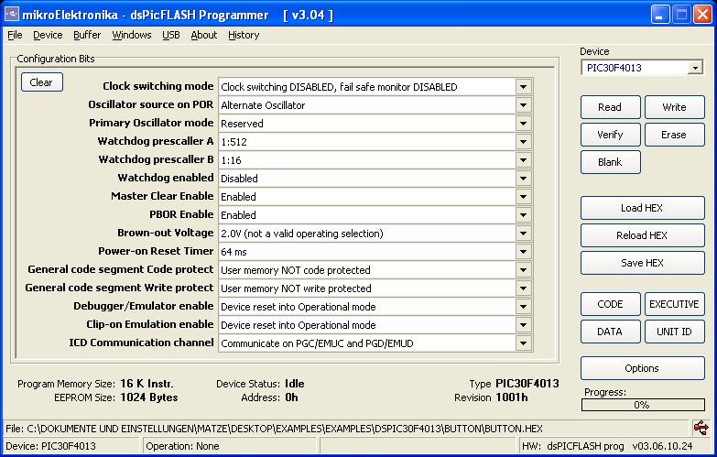Click the 0% progress bar
717x457 pixels.
point(643,405)
